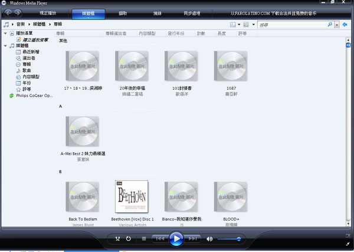Sort by the 評等 column header
Image resolution: width=354 pixels, height=252 pixels.
click(247, 34)
